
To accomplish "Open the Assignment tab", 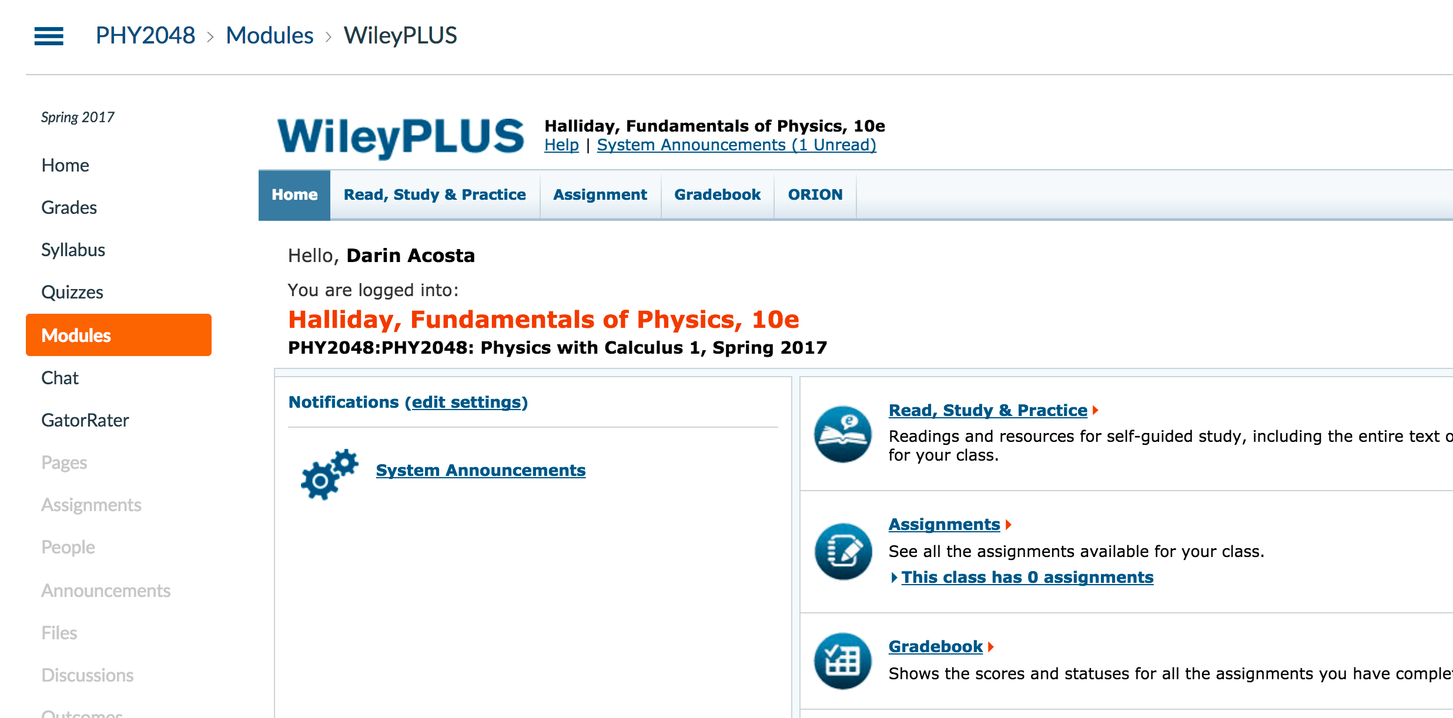I will 600,194.
